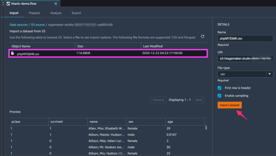Click the Import dataset button

point(229,105)
